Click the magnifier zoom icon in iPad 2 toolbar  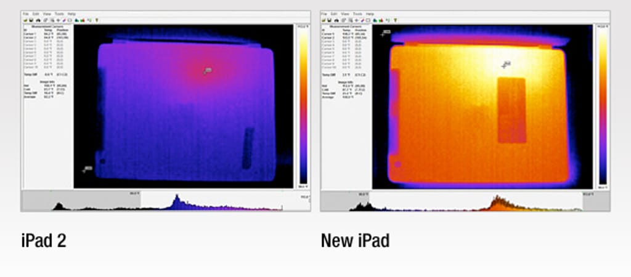click(52, 20)
